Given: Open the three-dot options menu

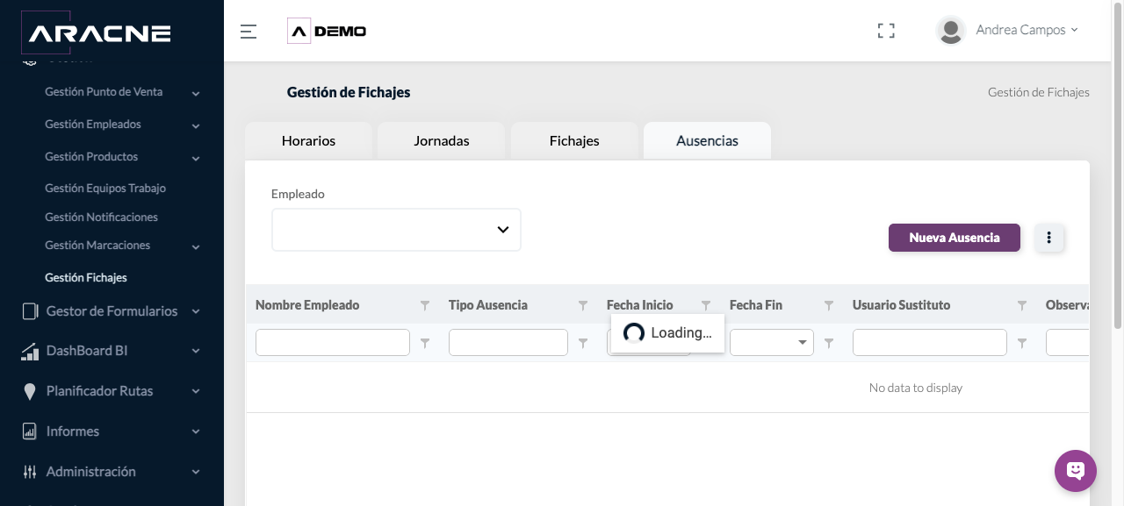Looking at the screenshot, I should (1049, 238).
